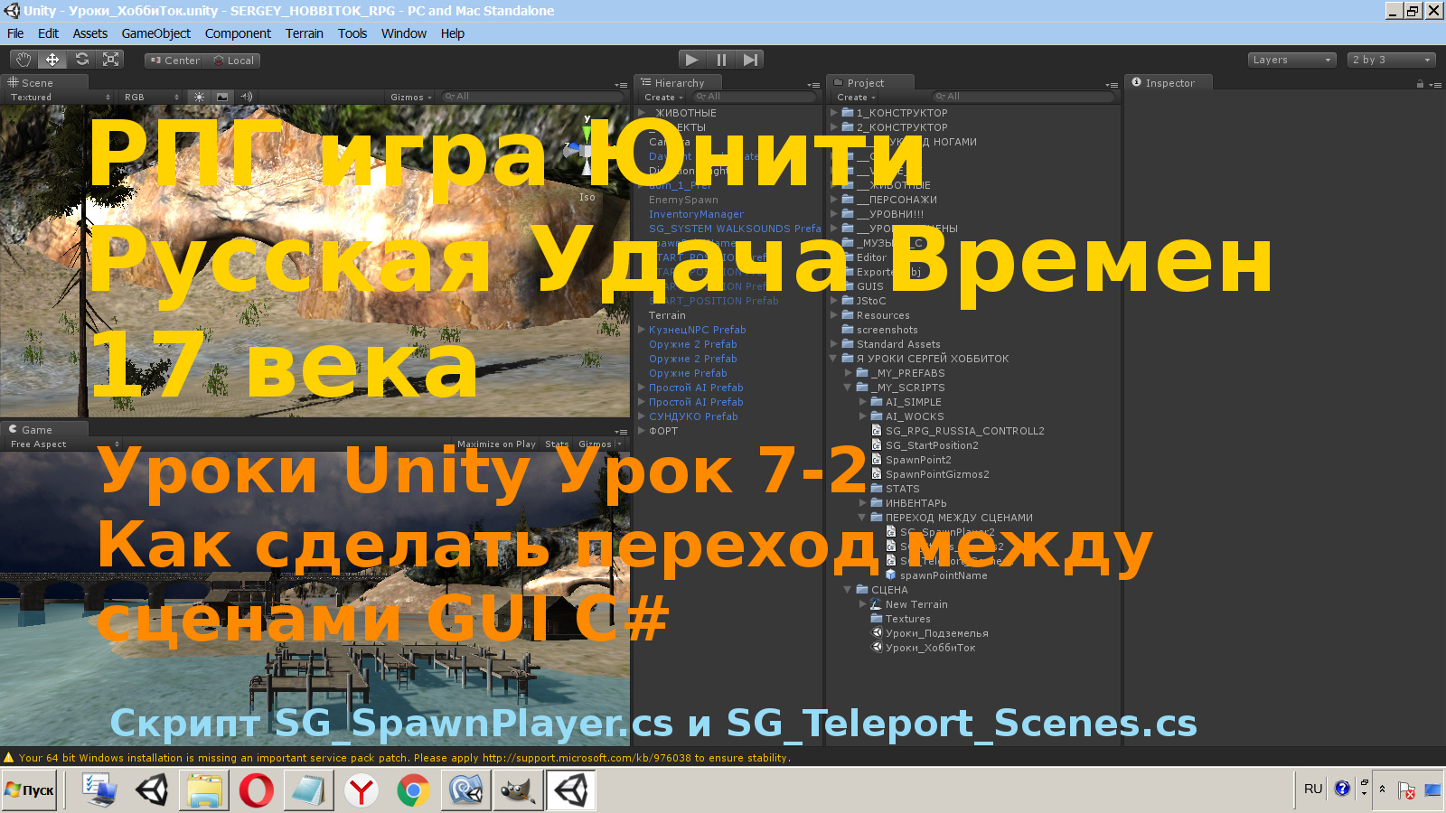The width and height of the screenshot is (1446, 813).
Task: Open the Textured draw mode dropdown
Action: tap(60, 97)
